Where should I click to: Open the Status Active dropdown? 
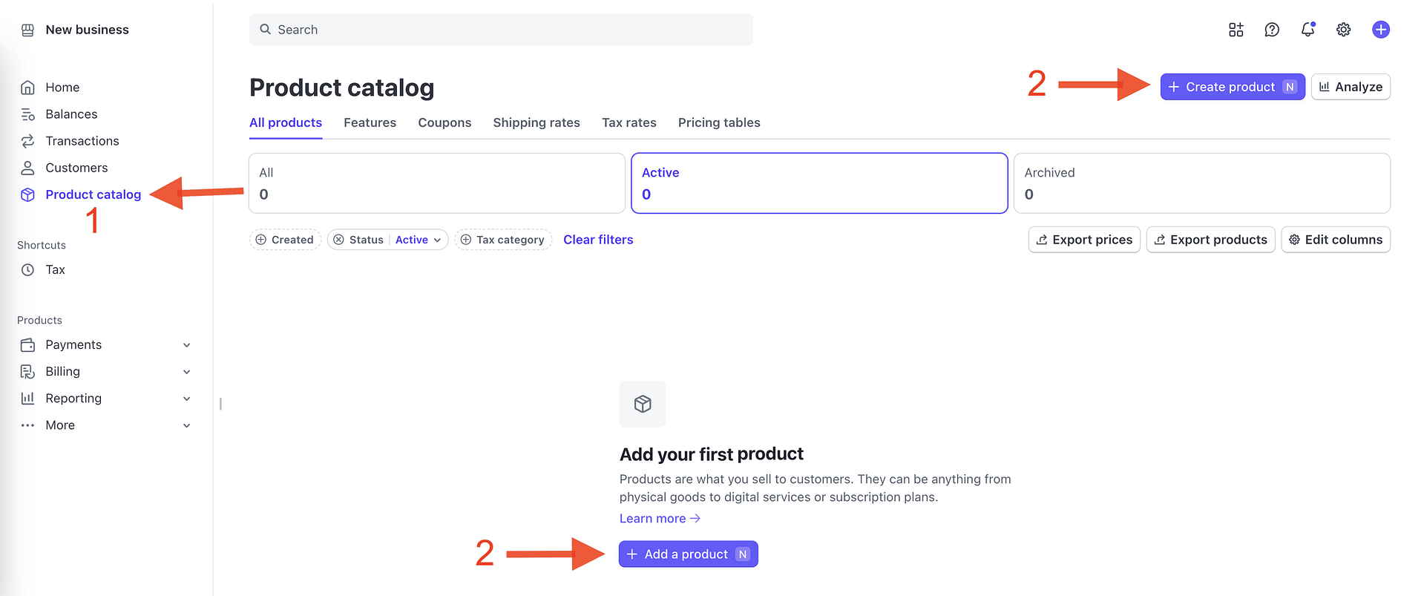point(418,240)
